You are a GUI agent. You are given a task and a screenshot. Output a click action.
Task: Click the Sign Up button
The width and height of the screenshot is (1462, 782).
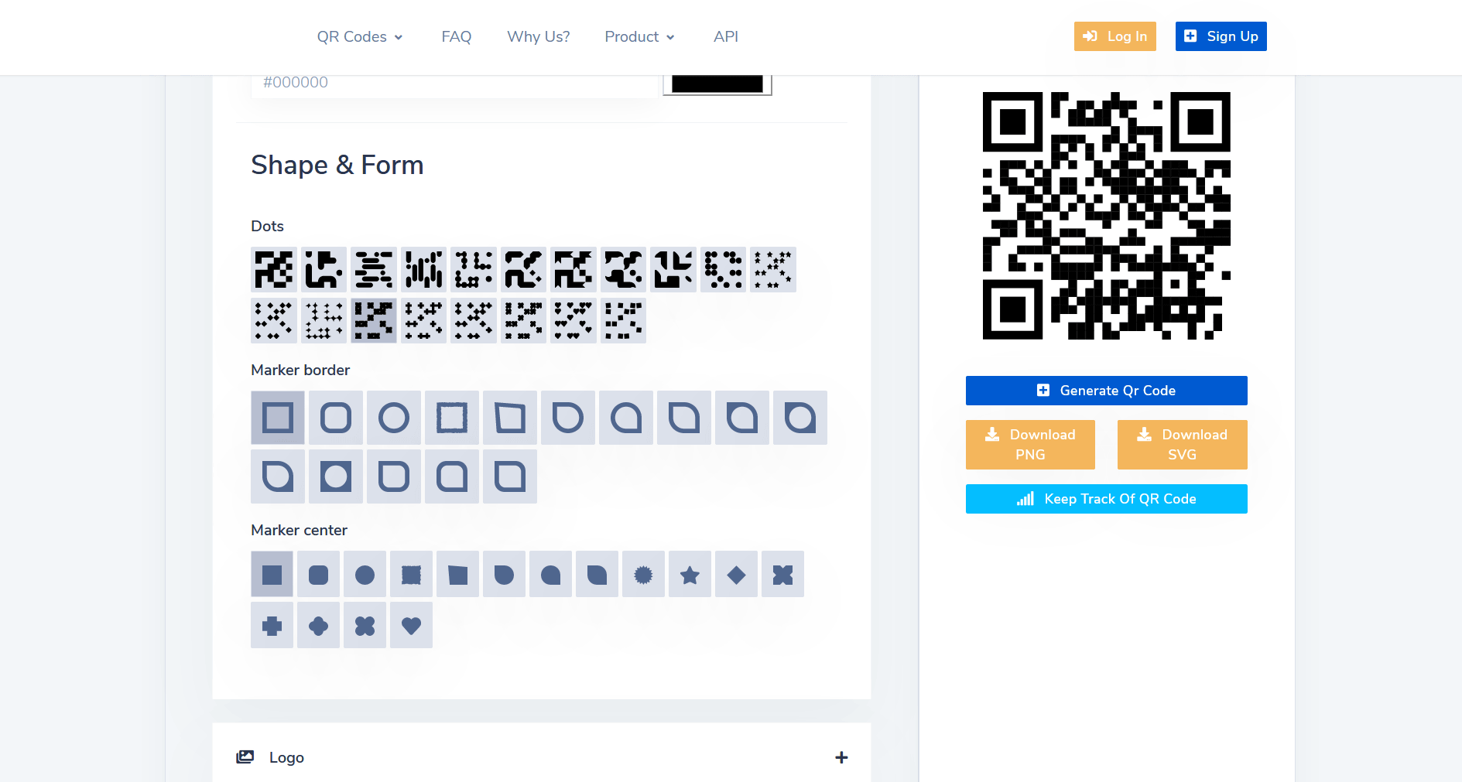(1221, 36)
